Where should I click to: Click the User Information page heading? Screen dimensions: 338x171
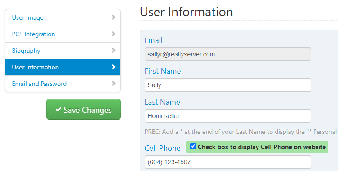pyautogui.click(x=187, y=12)
